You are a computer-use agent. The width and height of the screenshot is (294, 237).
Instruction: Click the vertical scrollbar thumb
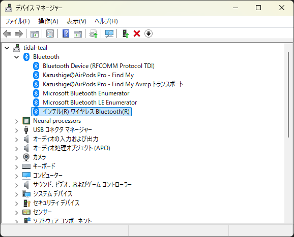point(288,95)
